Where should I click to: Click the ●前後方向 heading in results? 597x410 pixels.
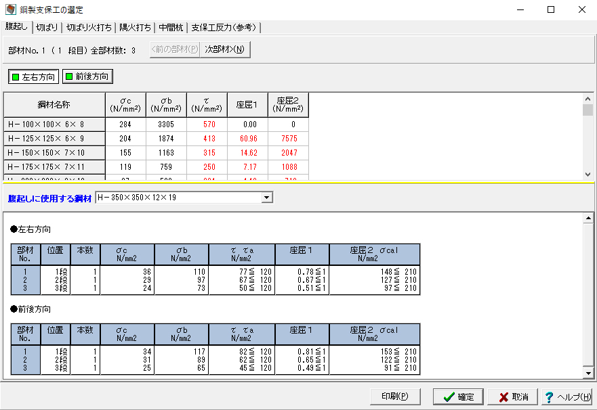click(30, 309)
